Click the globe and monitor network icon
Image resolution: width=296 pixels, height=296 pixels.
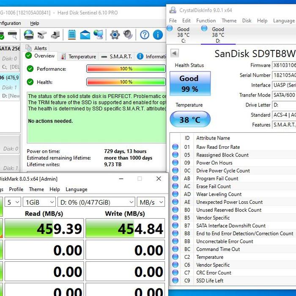(x=99, y=35)
